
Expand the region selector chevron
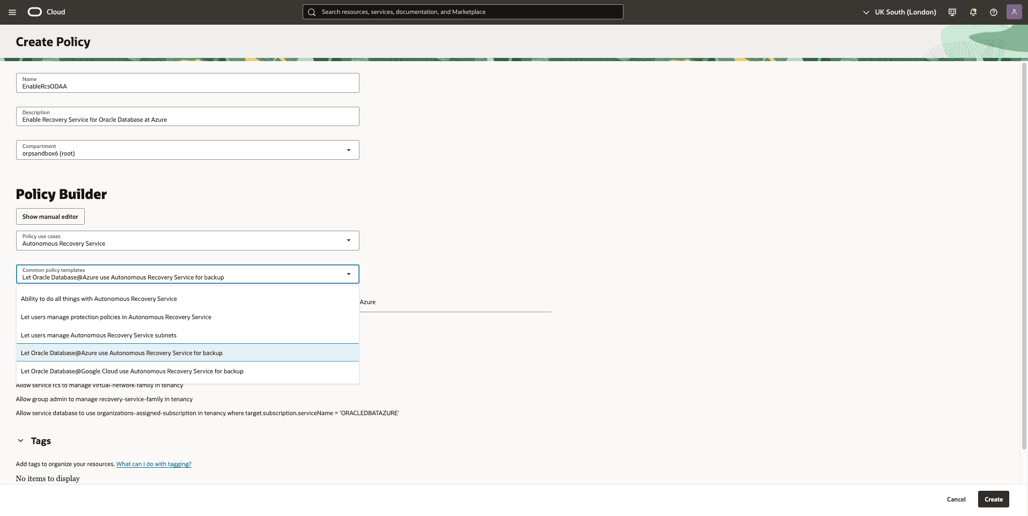coord(865,11)
